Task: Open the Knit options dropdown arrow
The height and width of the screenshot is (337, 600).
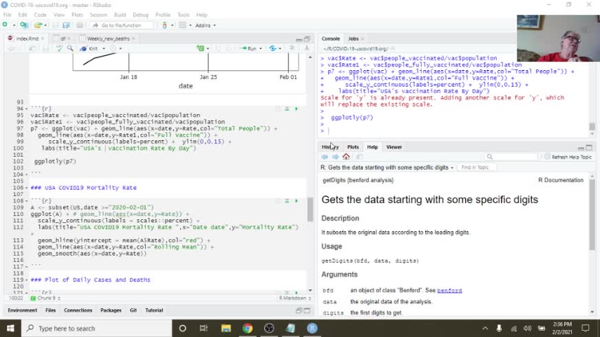Action: [x=104, y=49]
